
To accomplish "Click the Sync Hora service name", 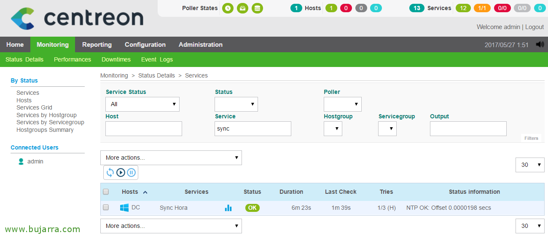I will tap(174, 208).
